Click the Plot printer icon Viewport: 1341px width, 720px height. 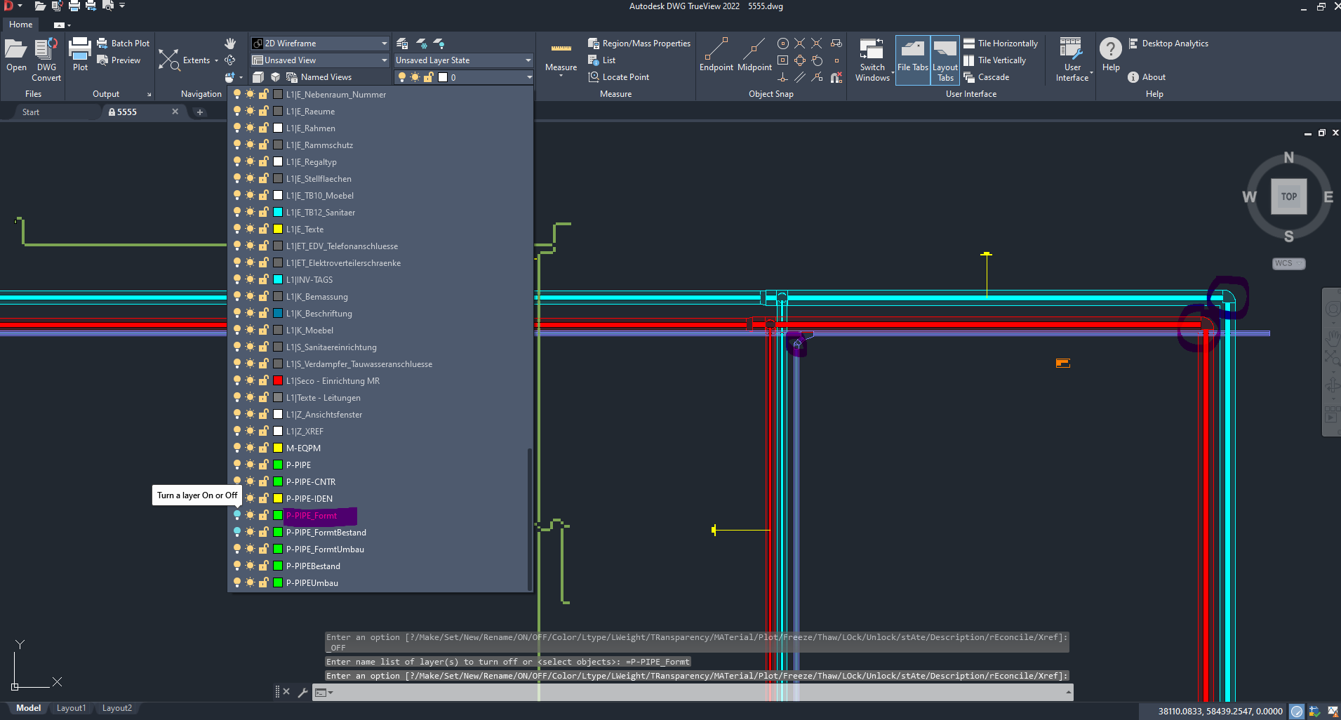pos(80,54)
